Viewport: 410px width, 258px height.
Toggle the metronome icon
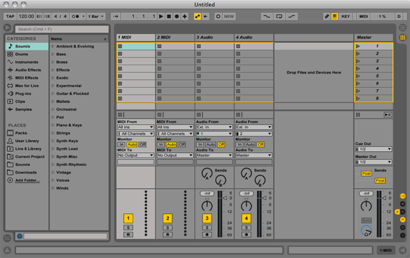coord(76,17)
